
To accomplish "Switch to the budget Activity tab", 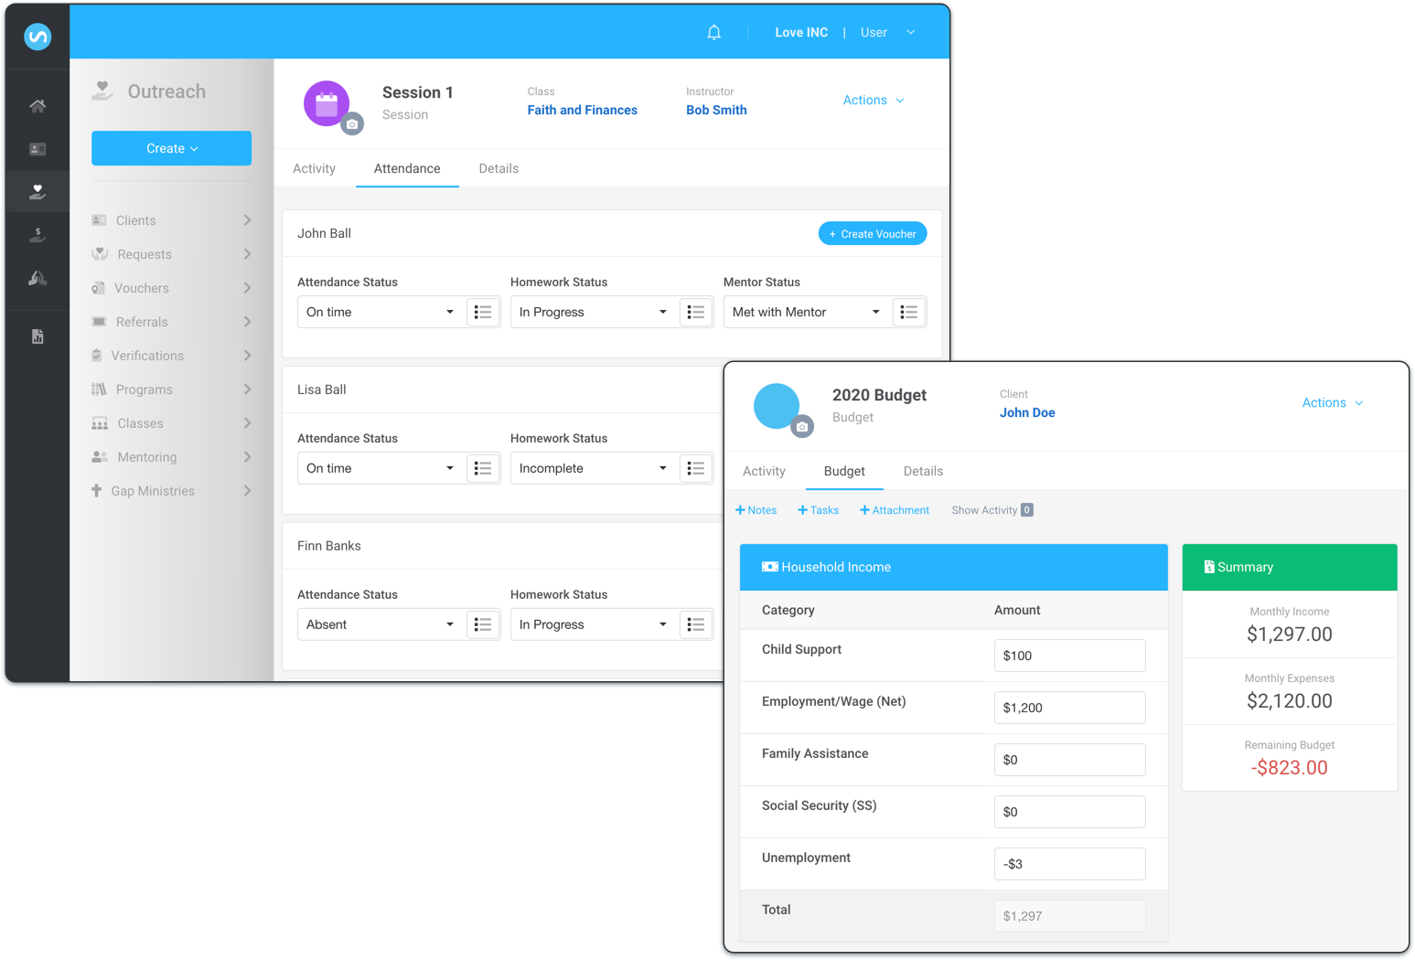I will [764, 472].
